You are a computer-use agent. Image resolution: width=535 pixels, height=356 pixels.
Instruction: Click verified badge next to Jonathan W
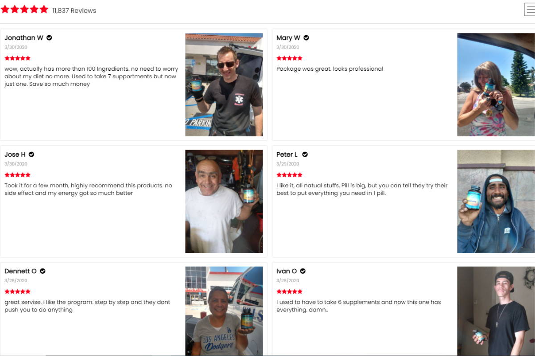point(49,38)
